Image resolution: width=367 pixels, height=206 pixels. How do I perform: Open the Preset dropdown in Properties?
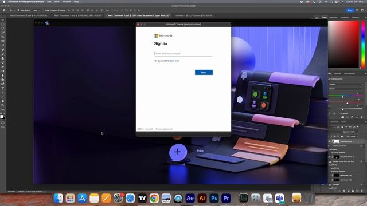pos(346,84)
